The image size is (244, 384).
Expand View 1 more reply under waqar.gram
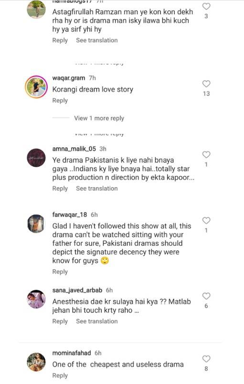coord(99,118)
